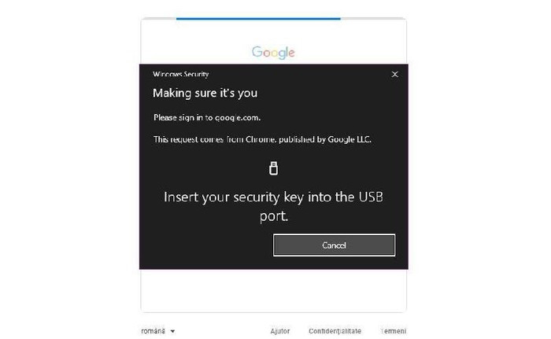Click the word 'port.' in the dialog
The width and height of the screenshot is (551, 339).
click(274, 216)
